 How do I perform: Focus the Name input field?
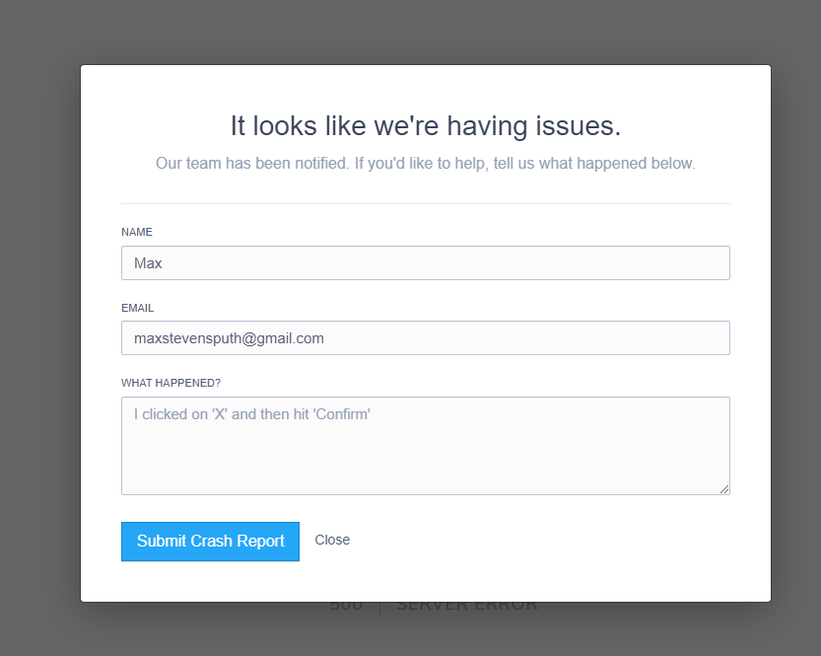425,263
